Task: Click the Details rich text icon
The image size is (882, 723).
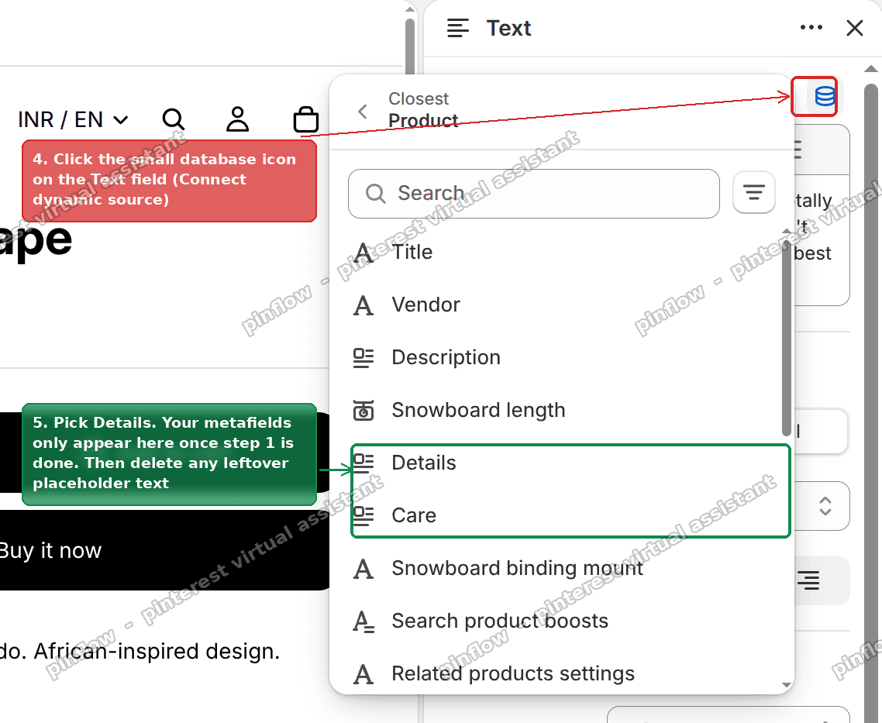Action: coord(363,463)
